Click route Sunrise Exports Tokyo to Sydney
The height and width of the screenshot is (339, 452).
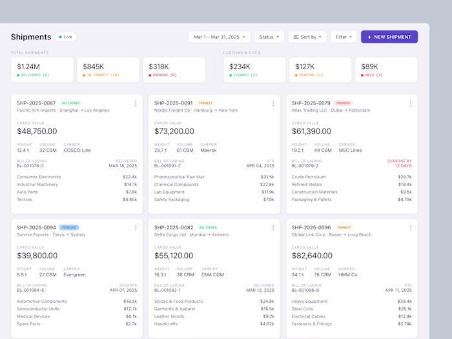tap(51, 234)
